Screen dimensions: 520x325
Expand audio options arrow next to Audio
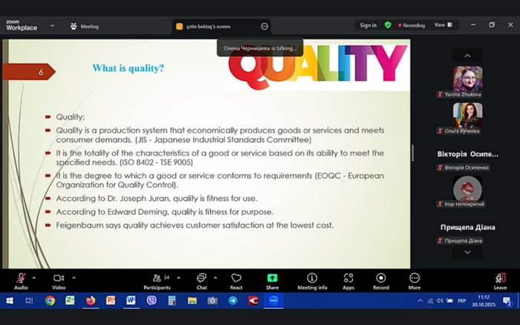[34, 278]
